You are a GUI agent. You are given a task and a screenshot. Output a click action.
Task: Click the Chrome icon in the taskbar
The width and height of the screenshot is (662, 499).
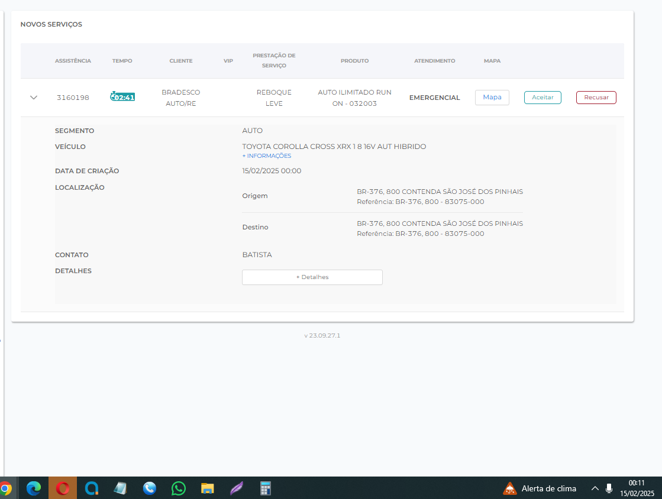5,488
